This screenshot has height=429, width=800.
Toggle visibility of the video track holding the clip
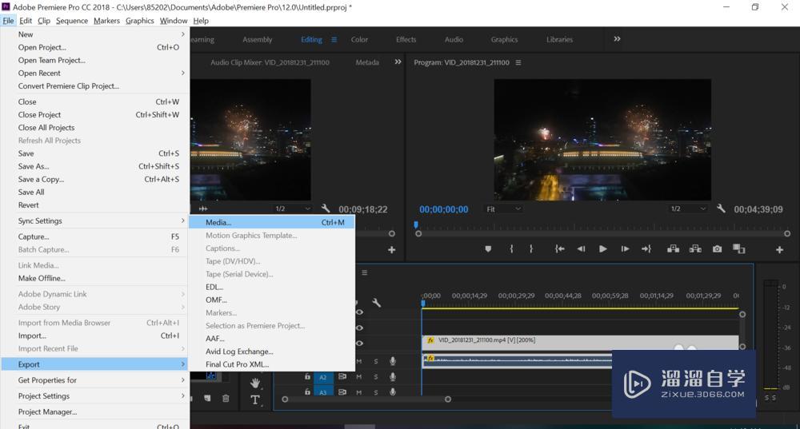[x=359, y=344]
